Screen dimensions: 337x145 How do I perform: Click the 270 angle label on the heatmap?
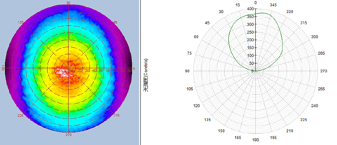point(69,135)
